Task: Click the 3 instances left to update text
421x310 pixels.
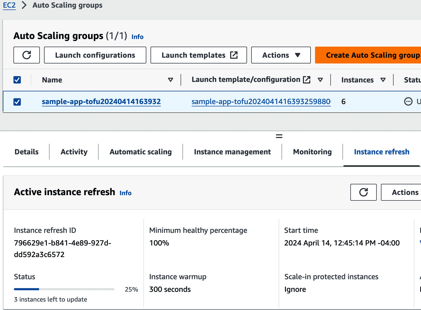Action: click(50, 299)
